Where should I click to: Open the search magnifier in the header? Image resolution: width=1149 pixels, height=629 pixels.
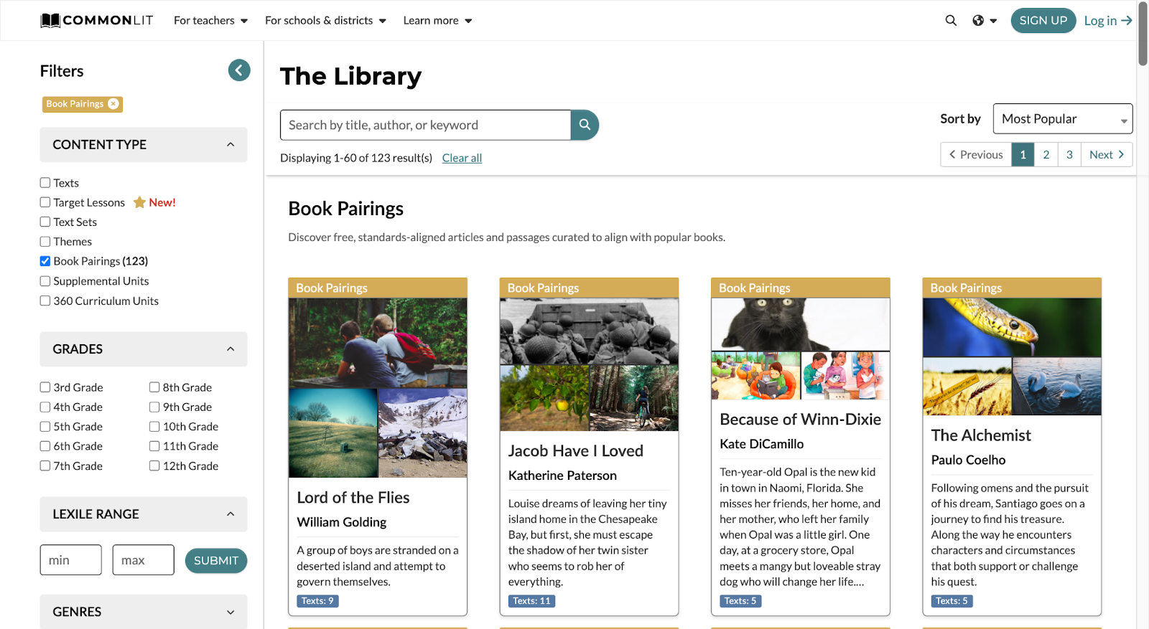tap(951, 20)
